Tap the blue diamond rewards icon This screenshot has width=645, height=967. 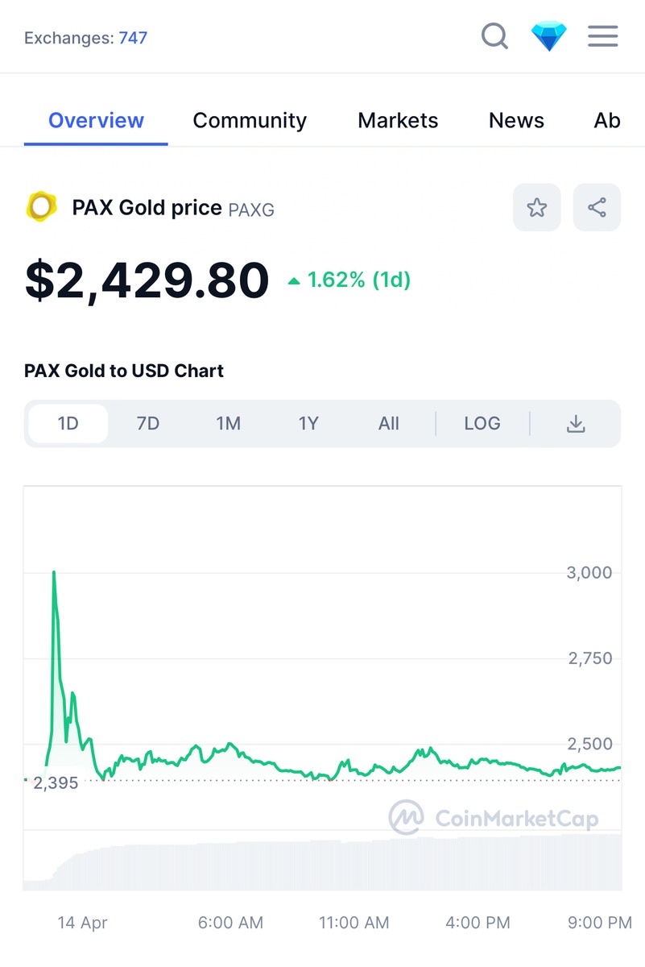pos(548,37)
